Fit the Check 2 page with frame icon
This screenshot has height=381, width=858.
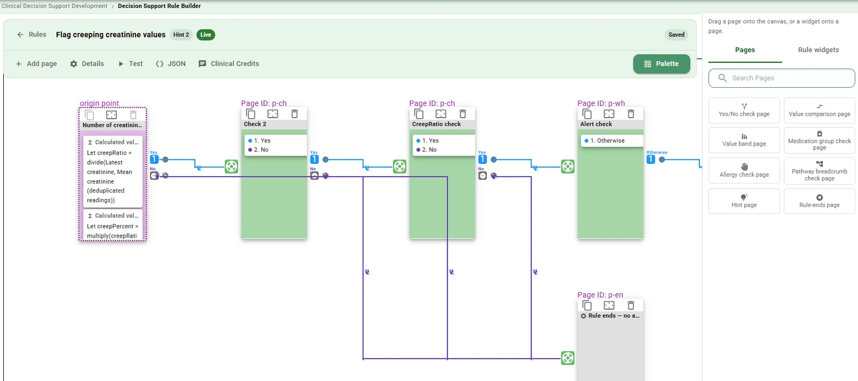pos(273,114)
